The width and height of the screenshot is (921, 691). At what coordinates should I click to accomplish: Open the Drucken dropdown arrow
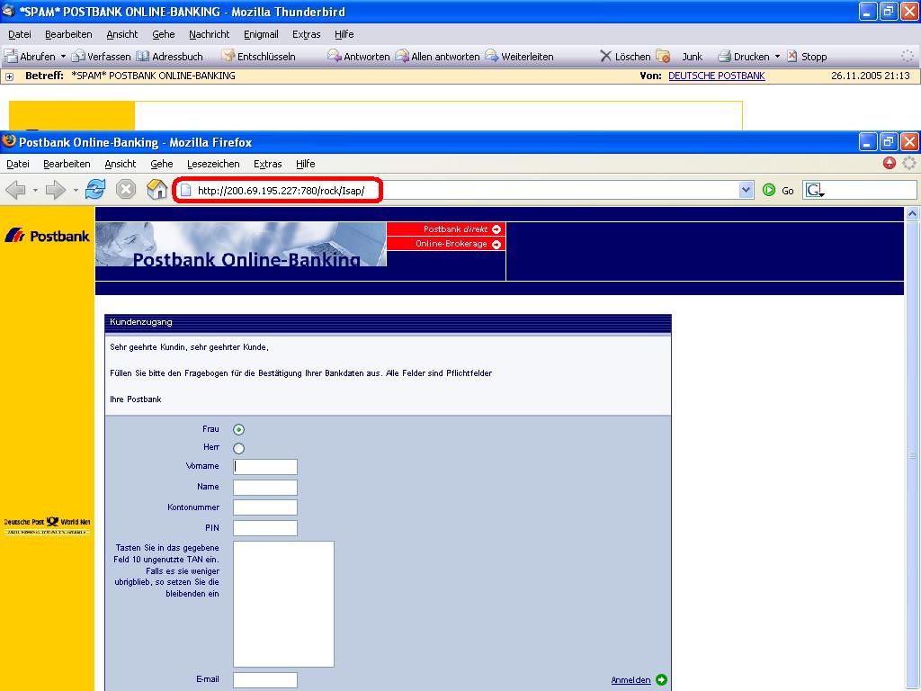(x=777, y=57)
